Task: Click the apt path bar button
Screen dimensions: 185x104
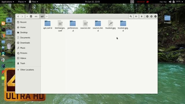Action: [x=42, y=16]
